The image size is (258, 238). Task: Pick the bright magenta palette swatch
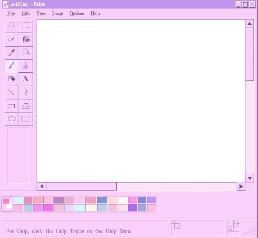[x=48, y=208]
